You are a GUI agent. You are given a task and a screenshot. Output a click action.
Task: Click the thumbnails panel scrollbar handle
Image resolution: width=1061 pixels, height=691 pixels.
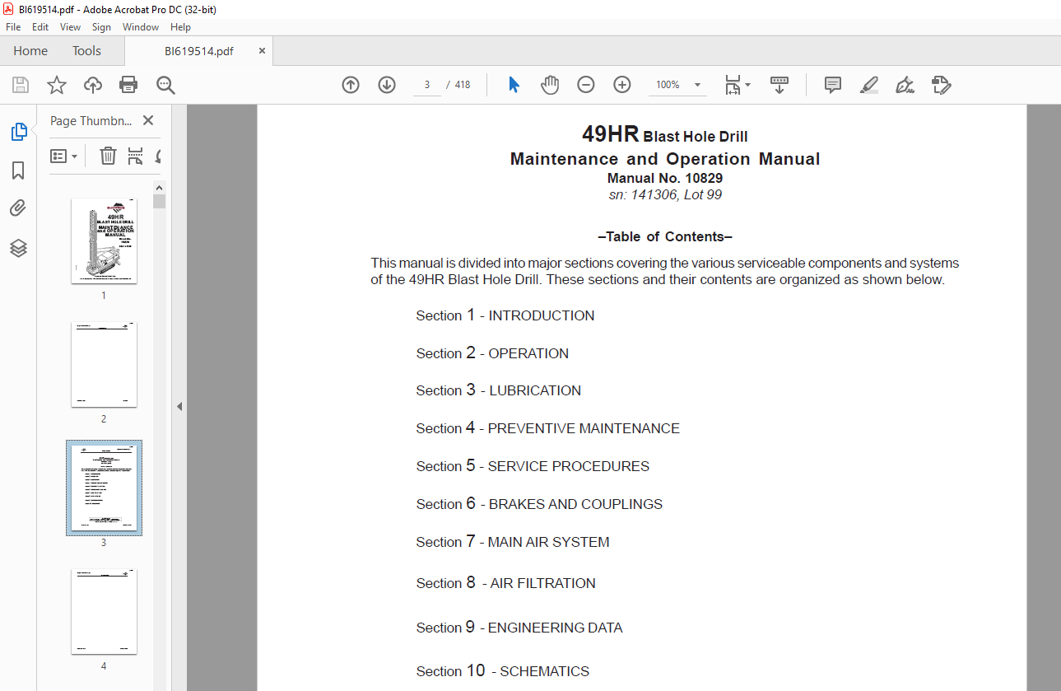point(159,201)
